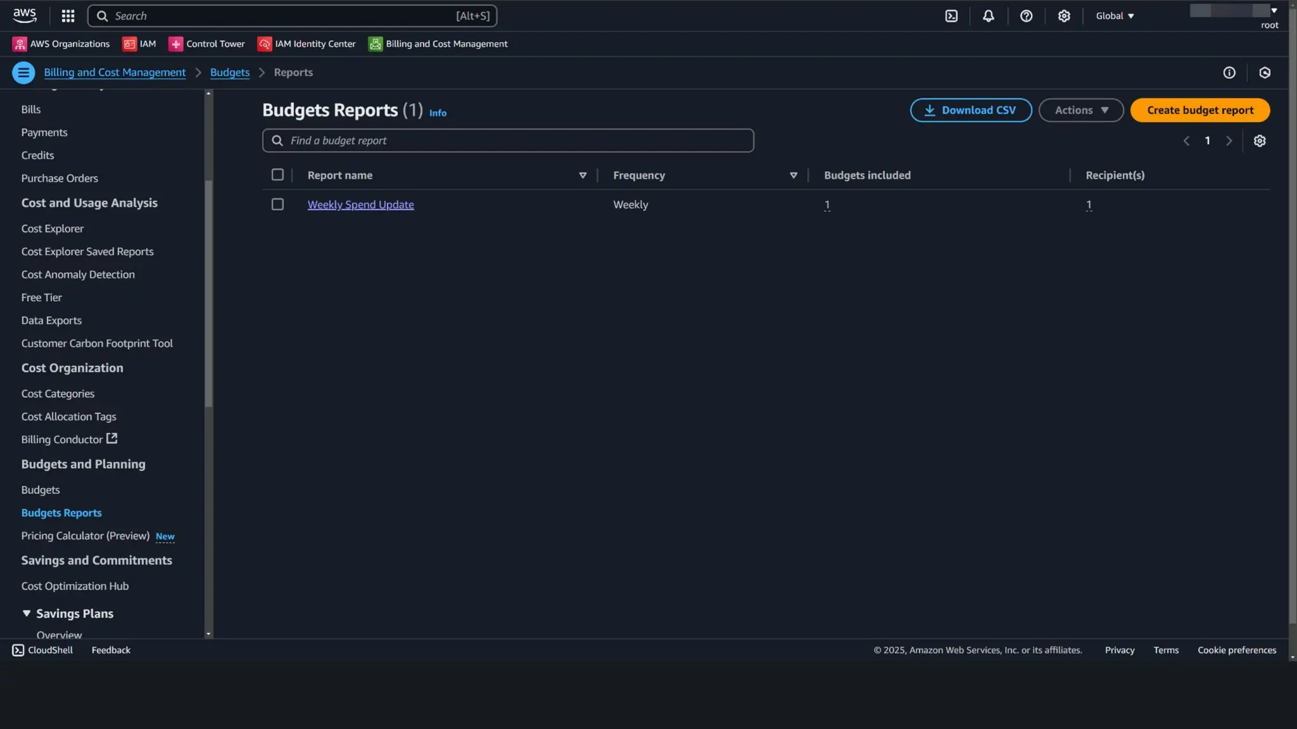Click the AWS Organizations shortcut icon
The height and width of the screenshot is (729, 1297).
click(x=20, y=44)
